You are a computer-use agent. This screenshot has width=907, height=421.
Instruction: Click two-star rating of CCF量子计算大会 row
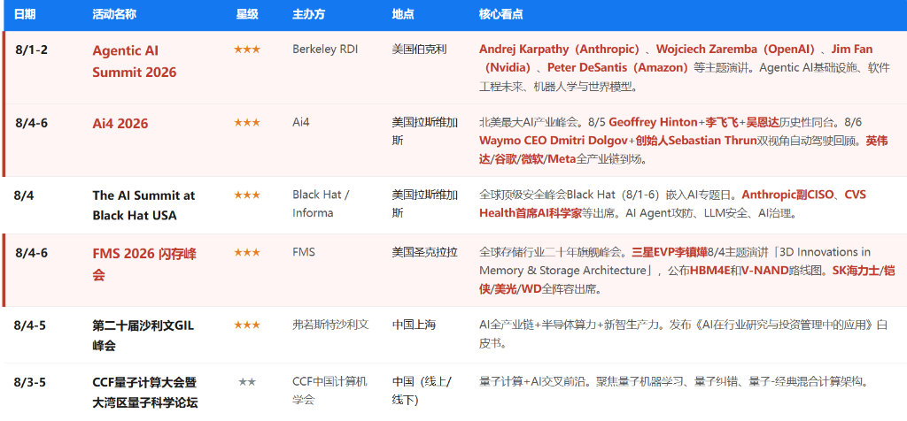(x=247, y=382)
